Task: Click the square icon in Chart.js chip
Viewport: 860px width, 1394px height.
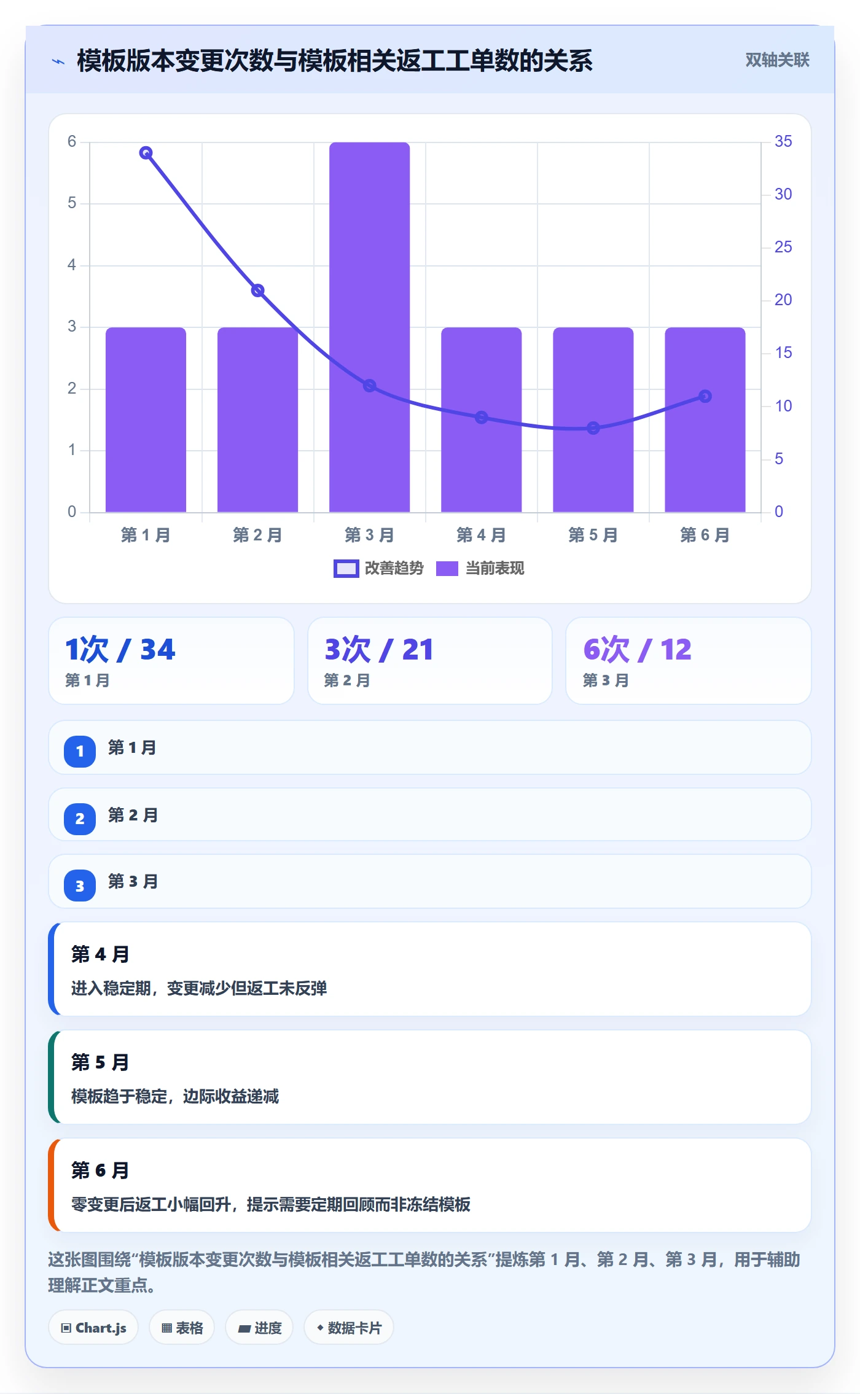Action: 66,1328
